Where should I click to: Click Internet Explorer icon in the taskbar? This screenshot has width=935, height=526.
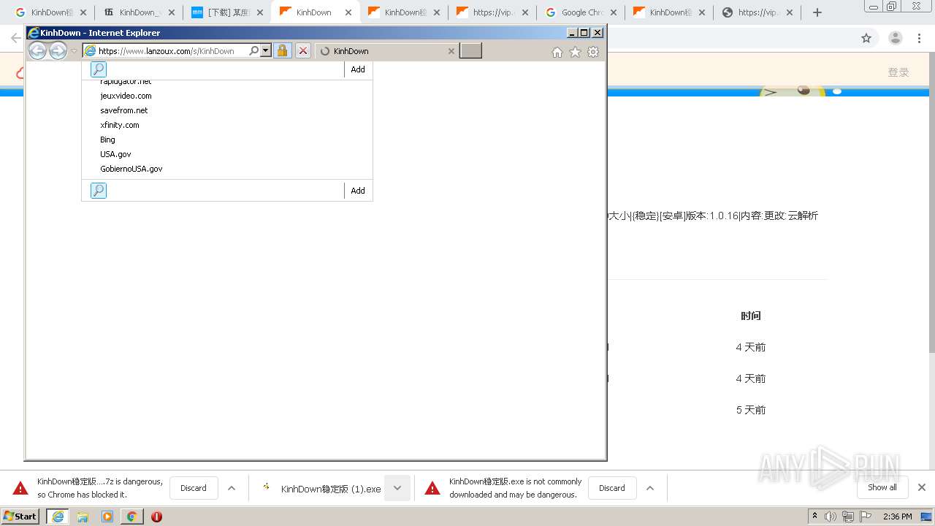58,517
